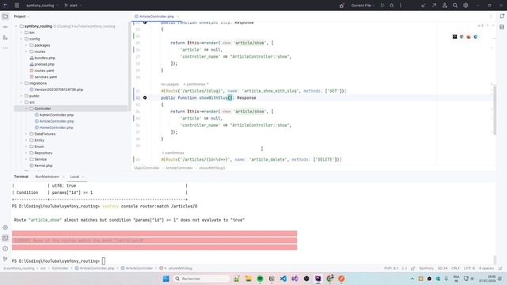Focus the terminal command prompt
The height and width of the screenshot is (285, 507).
click(104, 261)
